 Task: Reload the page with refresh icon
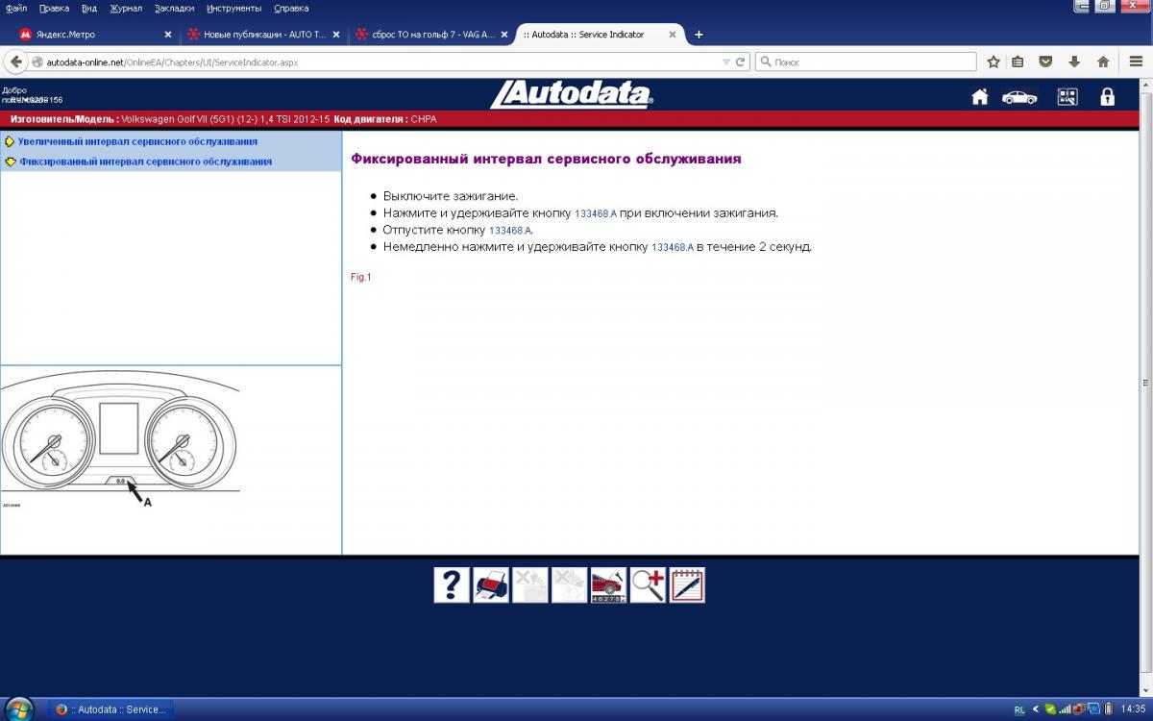click(741, 62)
